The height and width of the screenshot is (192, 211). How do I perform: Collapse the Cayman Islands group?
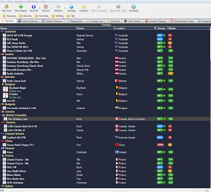pos(1,133)
